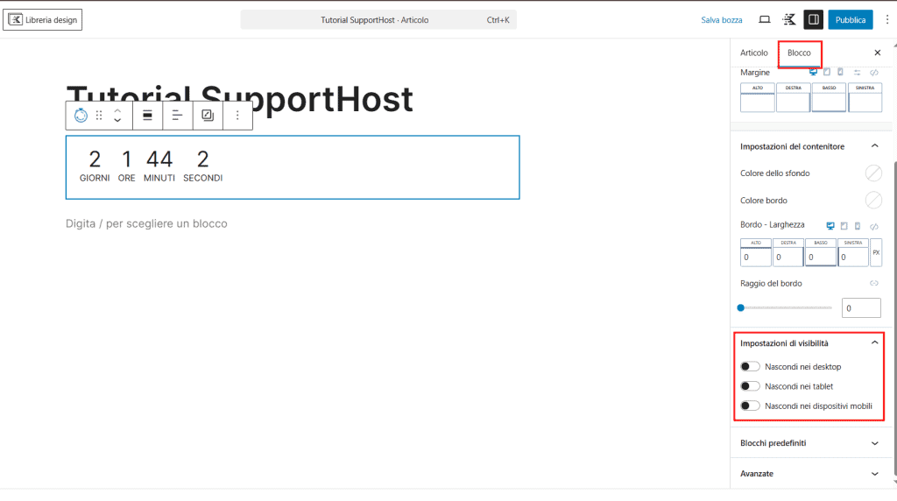This screenshot has height=501, width=897.
Task: Open the Tutorial SupportHost command bar
Action: click(x=378, y=19)
